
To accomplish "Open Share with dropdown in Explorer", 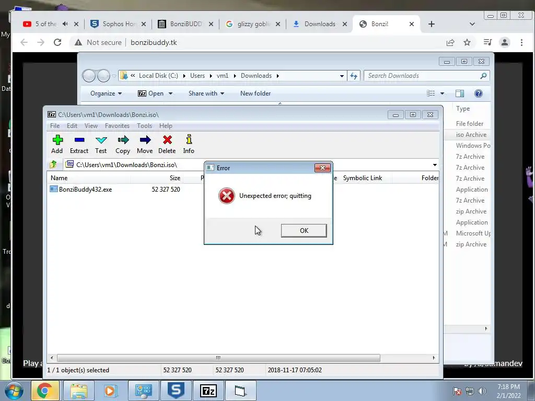I will coord(206,93).
